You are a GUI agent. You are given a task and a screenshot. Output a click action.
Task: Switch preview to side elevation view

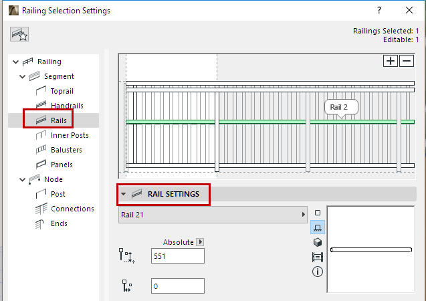318,227
